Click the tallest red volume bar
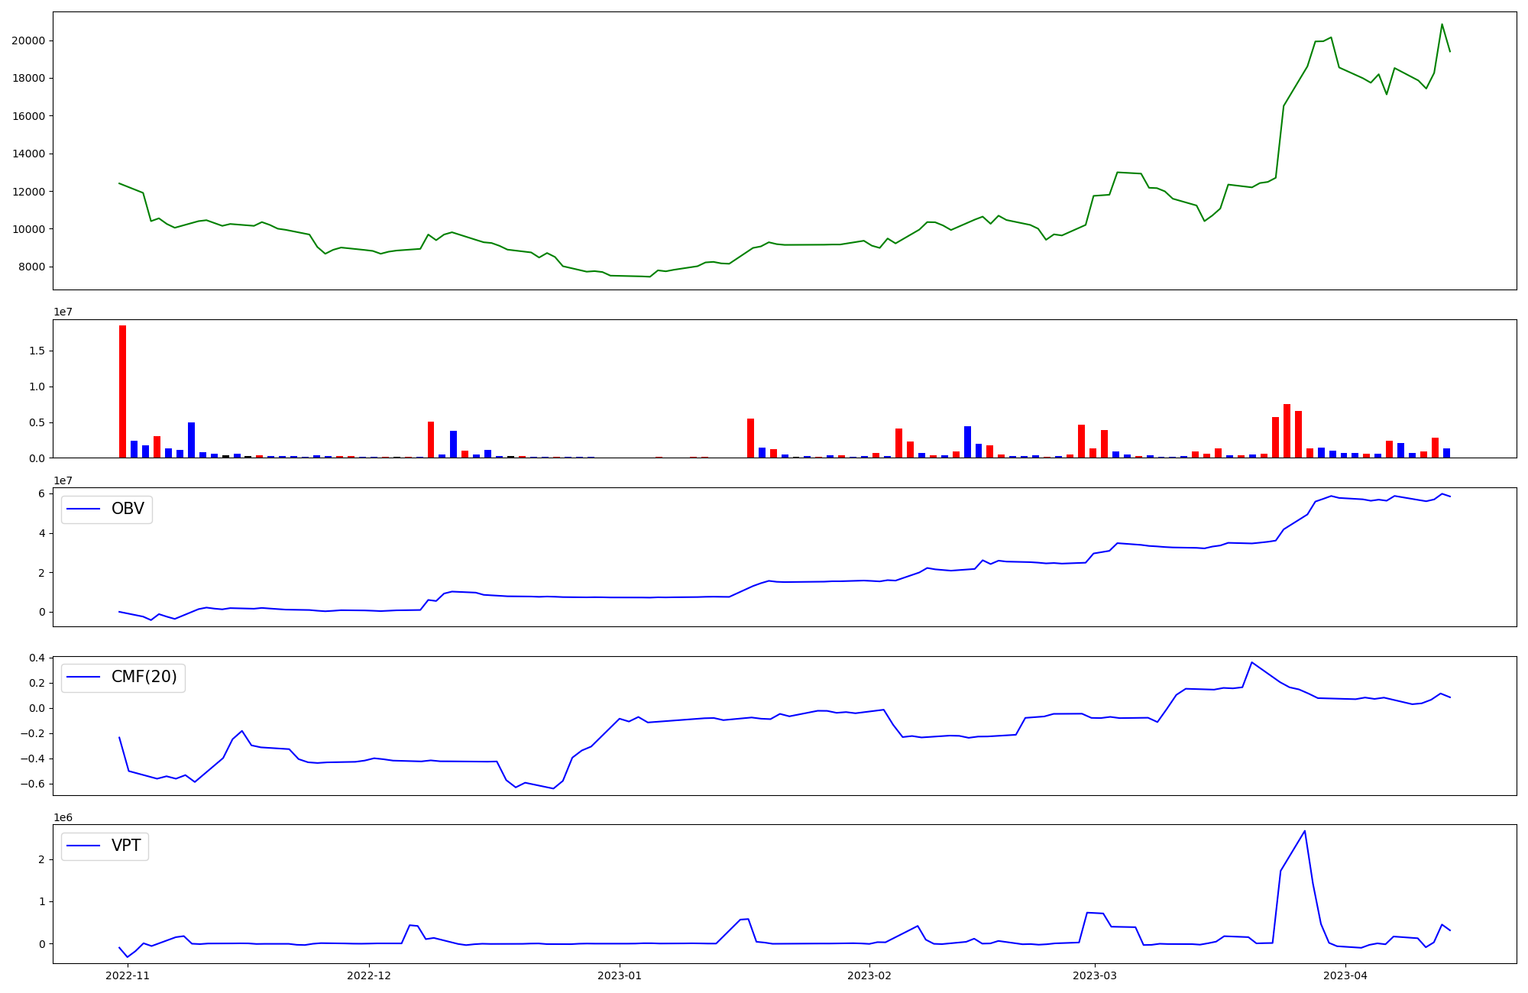 tap(122, 392)
